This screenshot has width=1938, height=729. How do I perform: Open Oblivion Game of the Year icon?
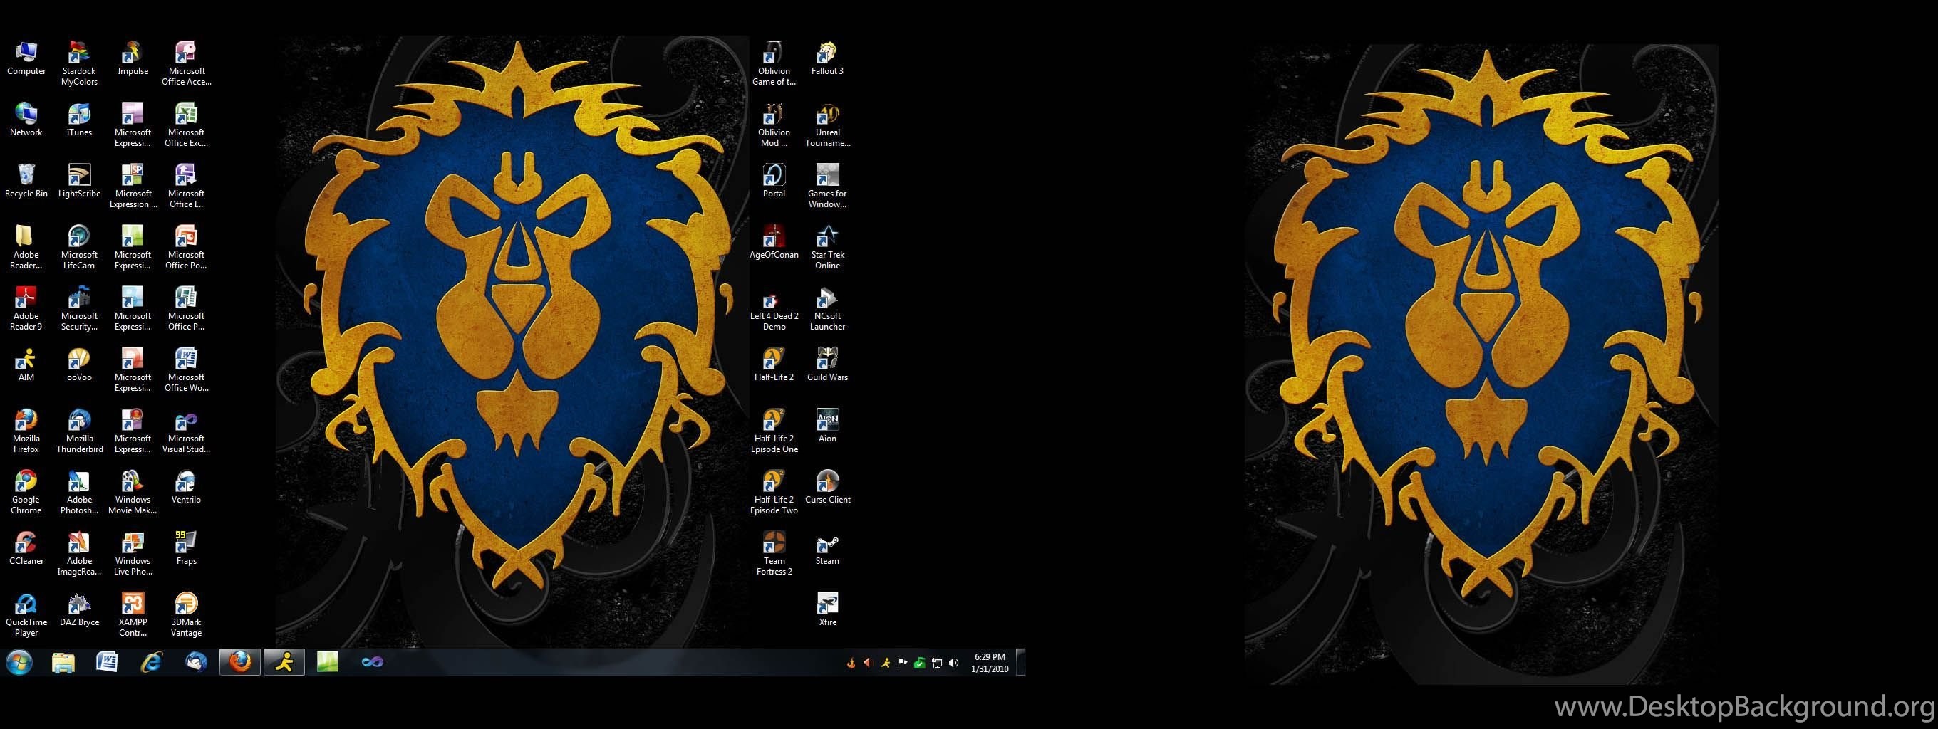[774, 64]
